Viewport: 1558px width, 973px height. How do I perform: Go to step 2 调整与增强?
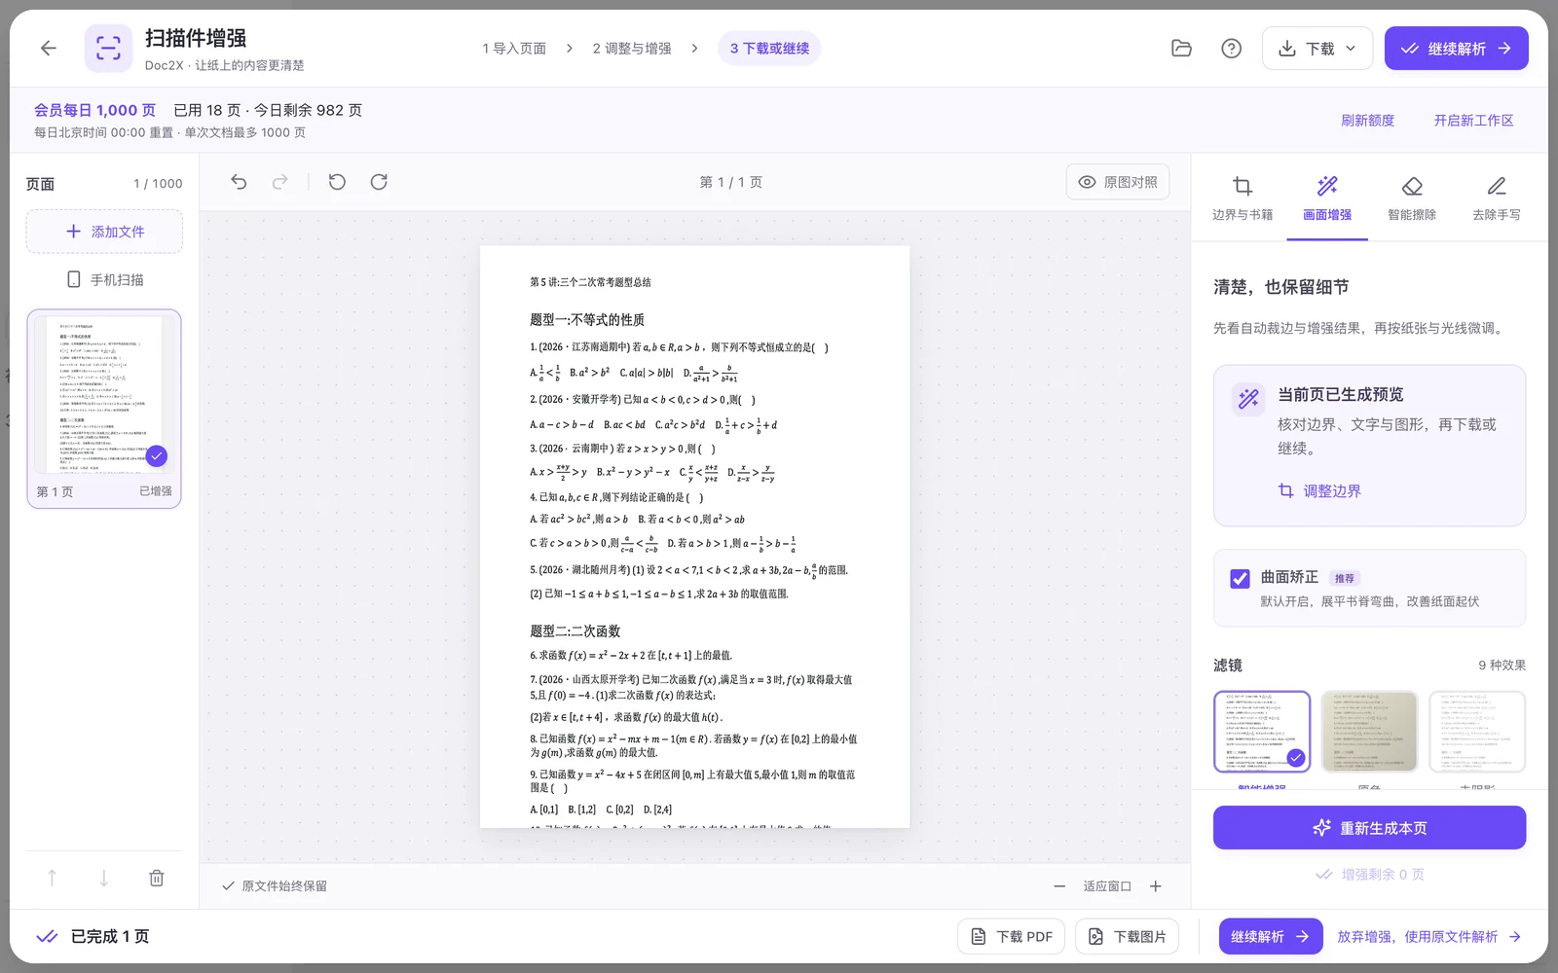[x=632, y=49]
